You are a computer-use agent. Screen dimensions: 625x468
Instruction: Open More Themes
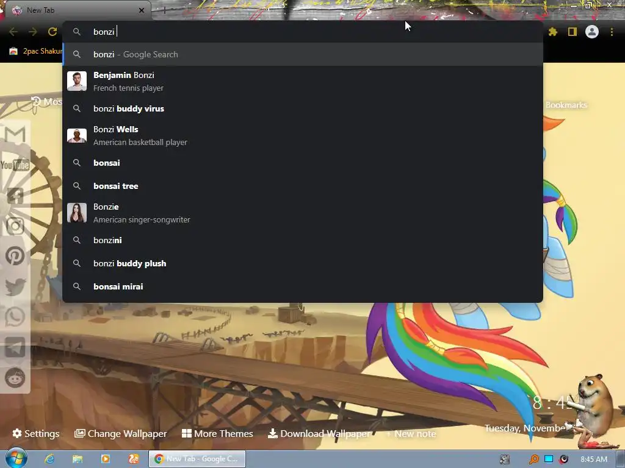[x=217, y=433]
